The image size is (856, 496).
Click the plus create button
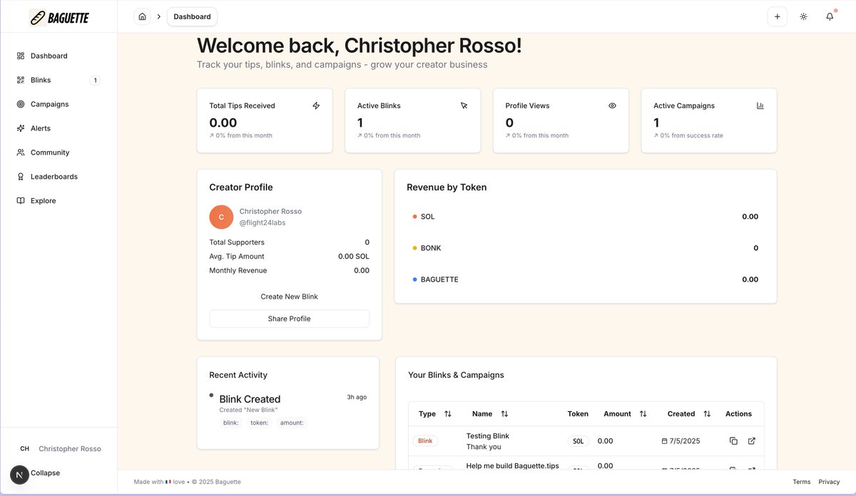(777, 16)
